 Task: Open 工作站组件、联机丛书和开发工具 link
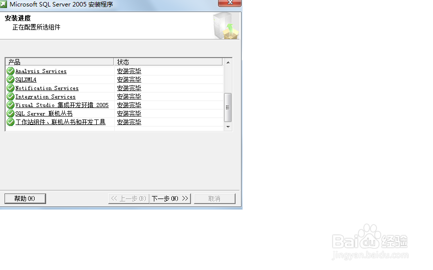point(61,122)
